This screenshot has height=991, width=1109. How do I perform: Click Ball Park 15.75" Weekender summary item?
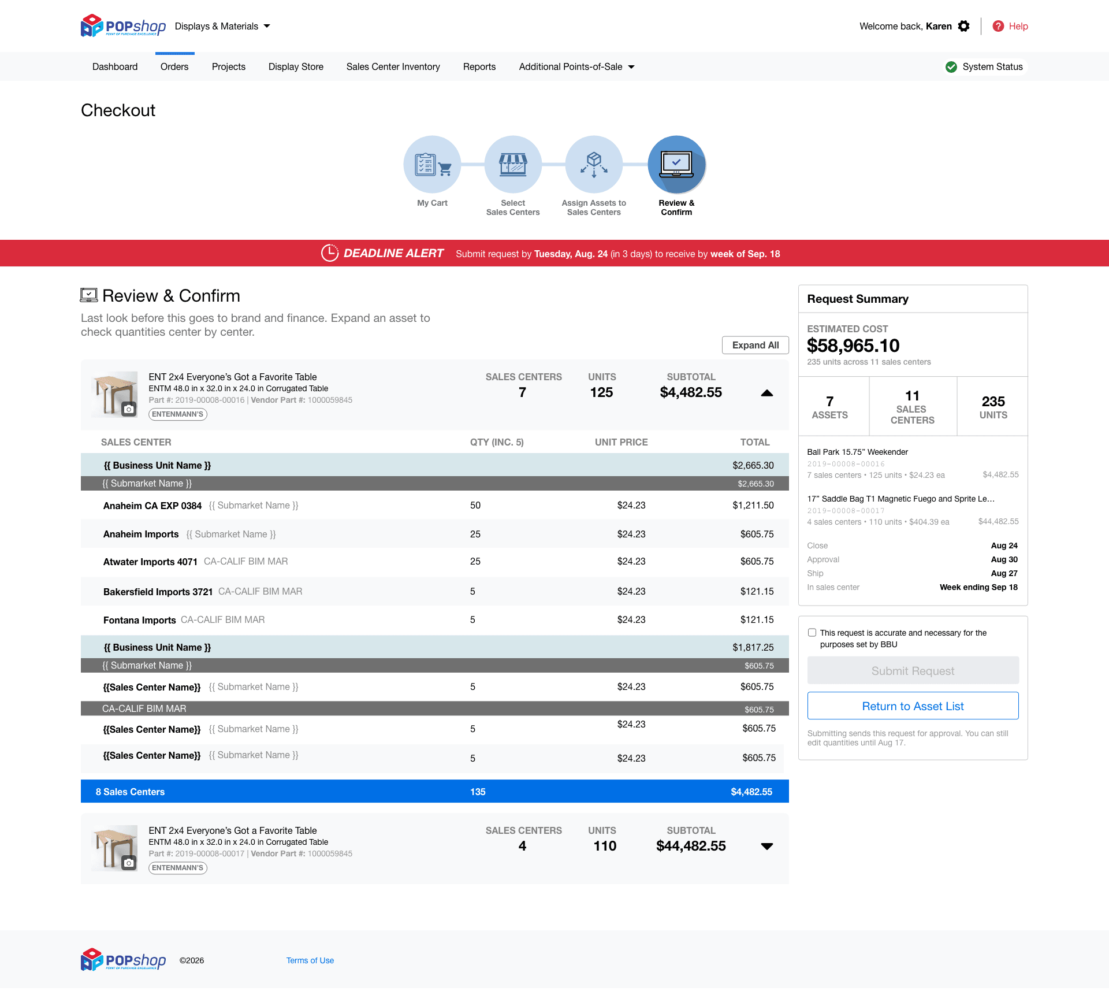913,463
